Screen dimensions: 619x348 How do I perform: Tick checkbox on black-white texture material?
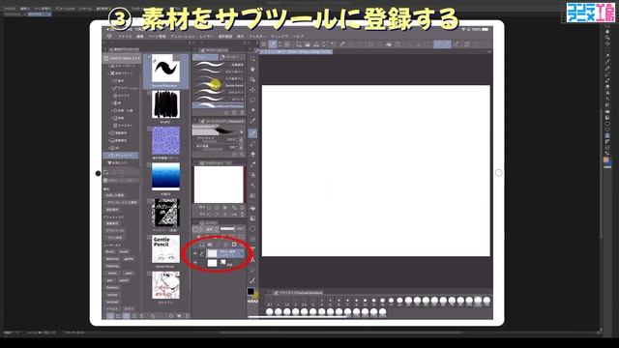(x=149, y=201)
